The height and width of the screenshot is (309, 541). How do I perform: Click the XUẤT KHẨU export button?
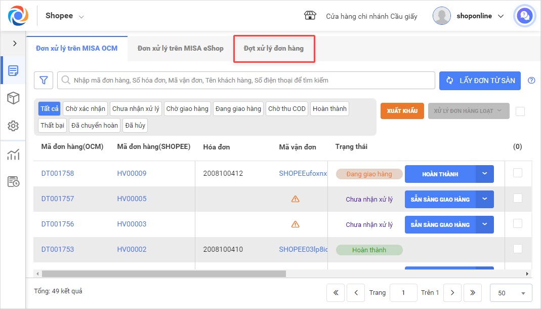(x=402, y=111)
